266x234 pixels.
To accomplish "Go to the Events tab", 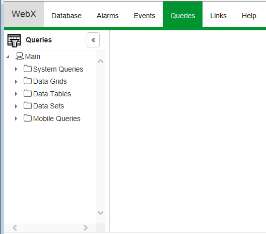I will pyautogui.click(x=145, y=16).
